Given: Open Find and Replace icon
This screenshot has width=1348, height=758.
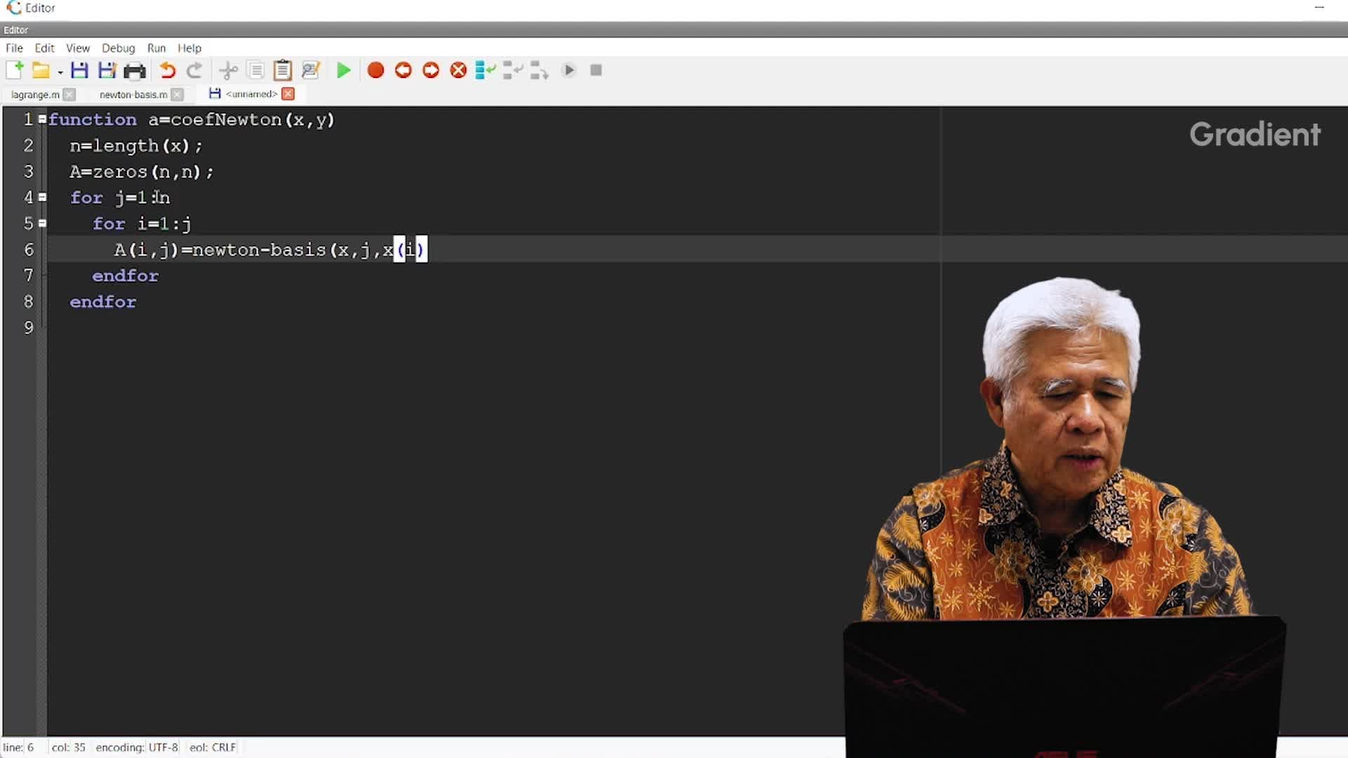Looking at the screenshot, I should (310, 70).
